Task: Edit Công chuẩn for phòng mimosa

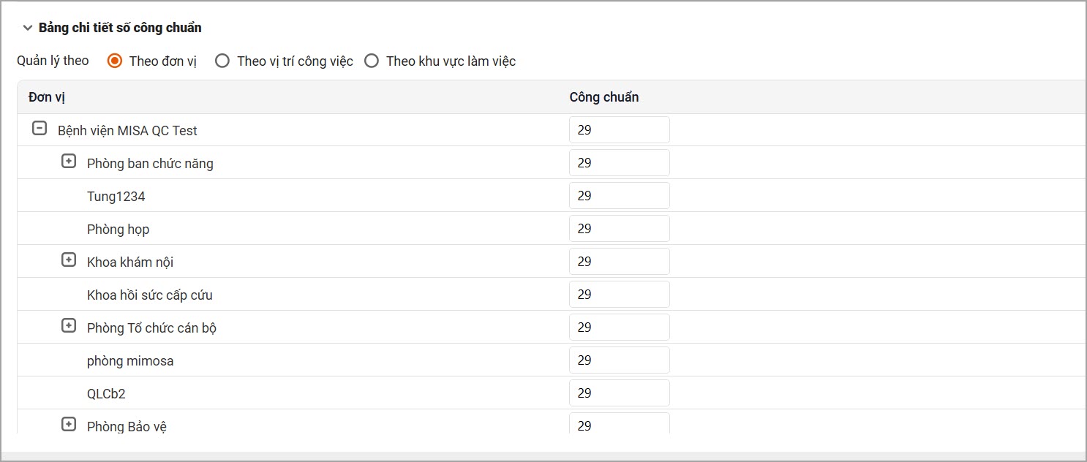Action: pyautogui.click(x=619, y=360)
